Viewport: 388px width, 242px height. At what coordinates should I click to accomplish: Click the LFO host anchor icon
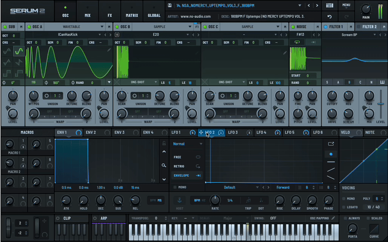click(x=179, y=200)
